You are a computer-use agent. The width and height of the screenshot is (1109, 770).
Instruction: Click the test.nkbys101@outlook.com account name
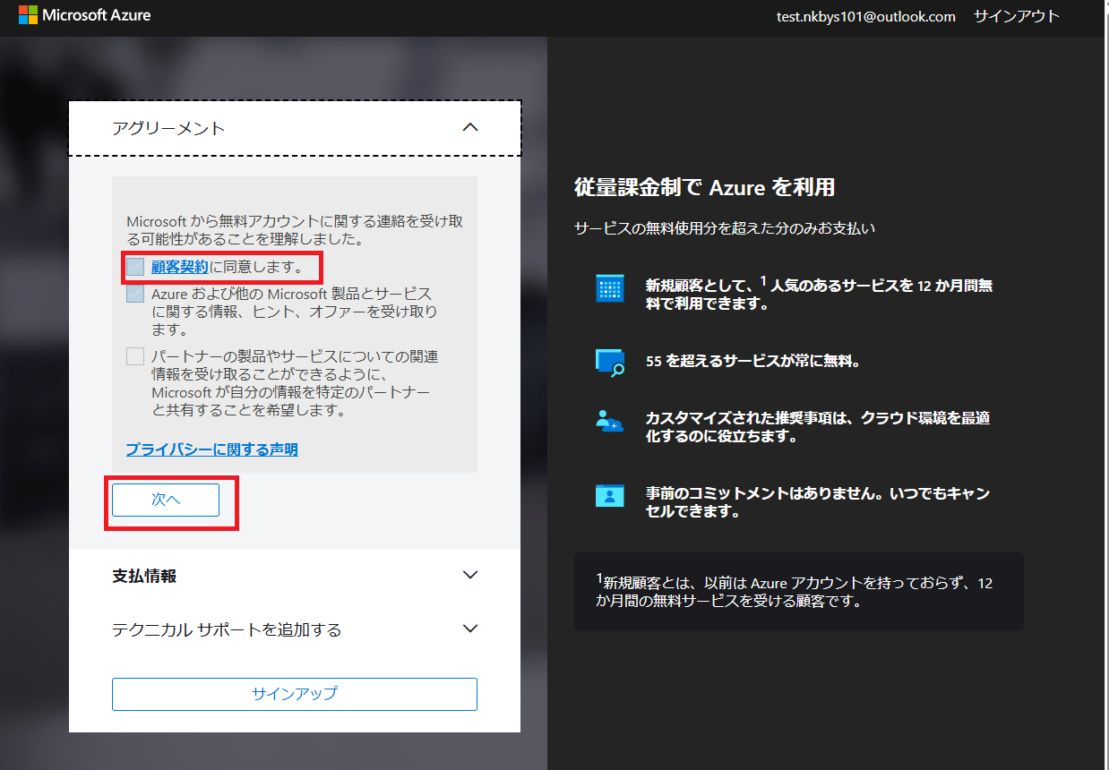pyautogui.click(x=866, y=16)
